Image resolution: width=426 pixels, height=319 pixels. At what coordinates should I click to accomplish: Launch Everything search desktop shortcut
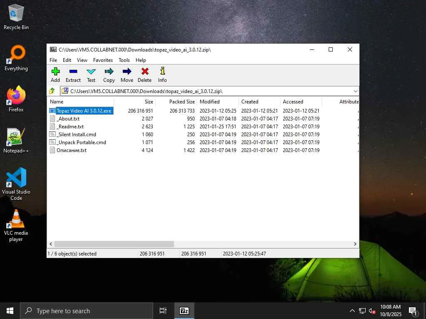16,58
